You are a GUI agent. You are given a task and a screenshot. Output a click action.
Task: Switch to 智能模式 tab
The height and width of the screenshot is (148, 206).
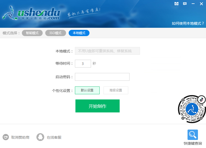[32, 33]
